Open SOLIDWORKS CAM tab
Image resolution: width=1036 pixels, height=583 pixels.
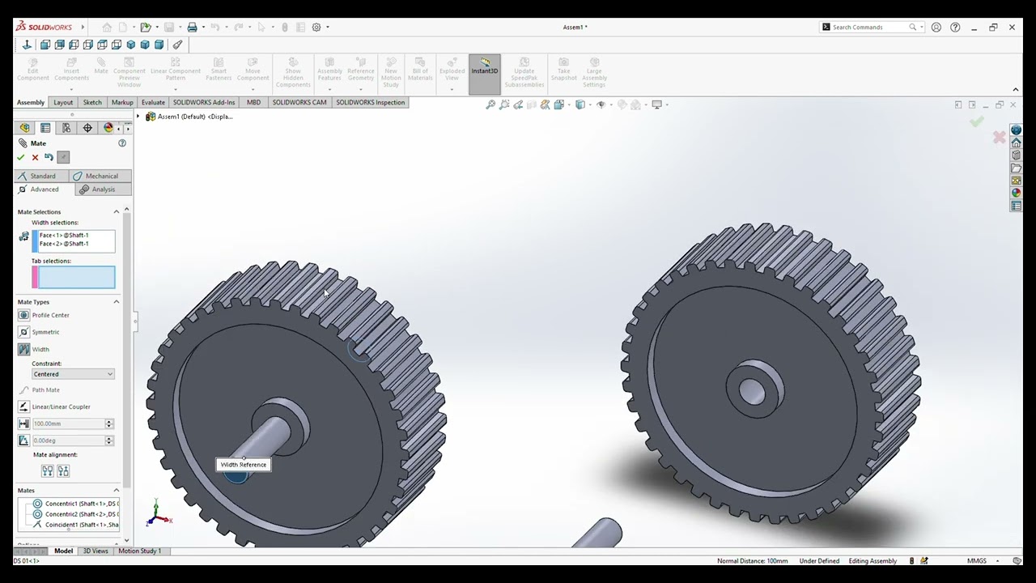click(299, 103)
